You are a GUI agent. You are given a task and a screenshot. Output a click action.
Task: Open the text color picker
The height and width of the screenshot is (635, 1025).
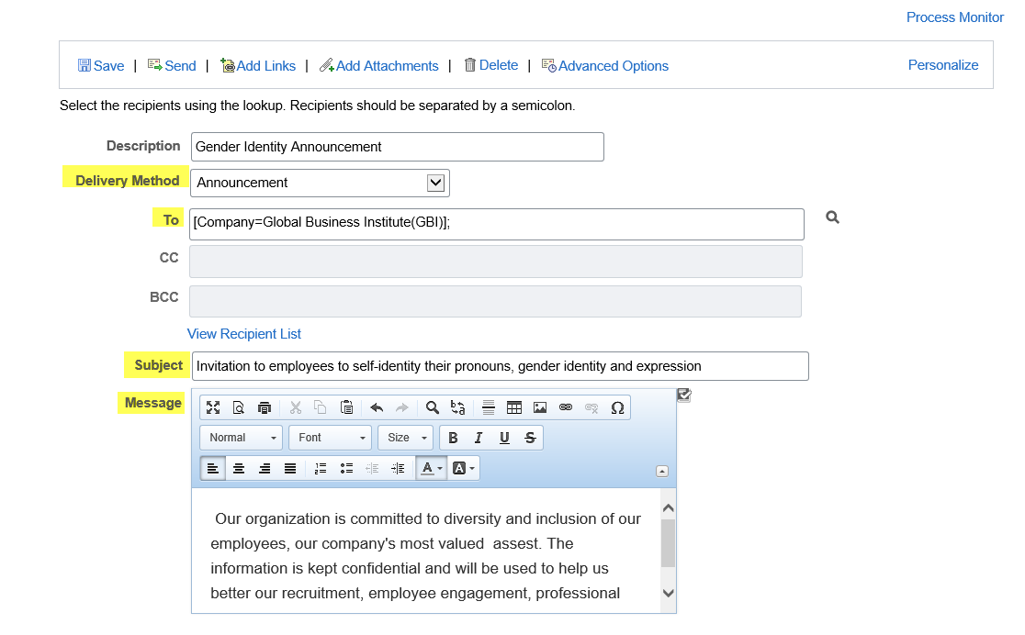(430, 468)
